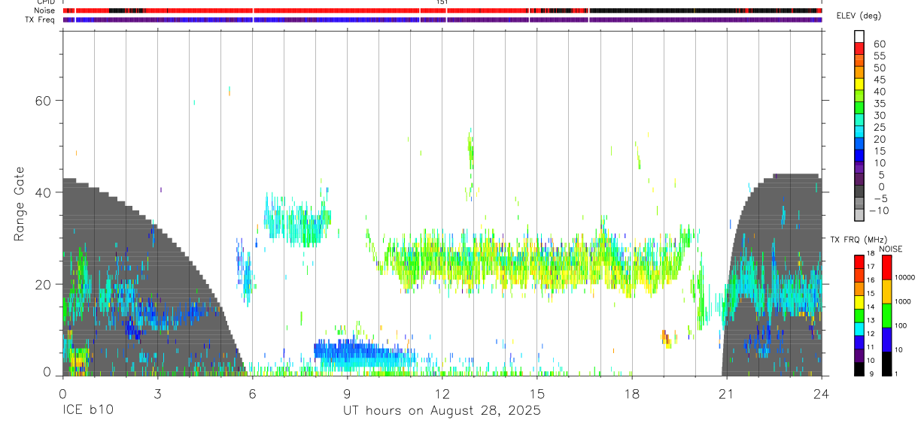Image resolution: width=924 pixels, height=426 pixels.
Task: Click the blue ELEV colorbar segment below 15
Action: coord(859,156)
